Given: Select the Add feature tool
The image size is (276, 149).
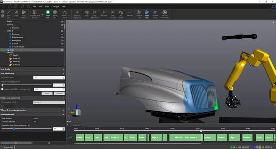Looking at the screenshot, I should coord(24,14).
